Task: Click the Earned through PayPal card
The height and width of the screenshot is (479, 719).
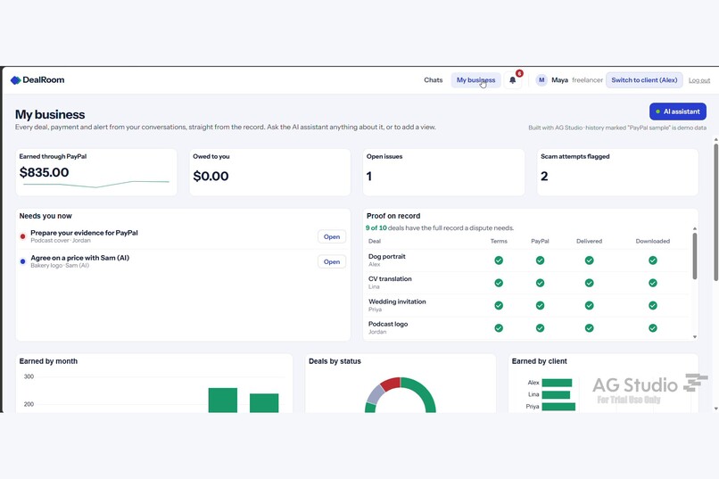Action: click(96, 172)
